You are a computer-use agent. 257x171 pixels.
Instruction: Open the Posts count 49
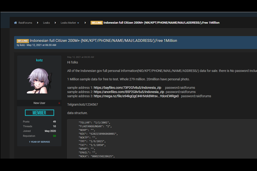tap(54, 122)
